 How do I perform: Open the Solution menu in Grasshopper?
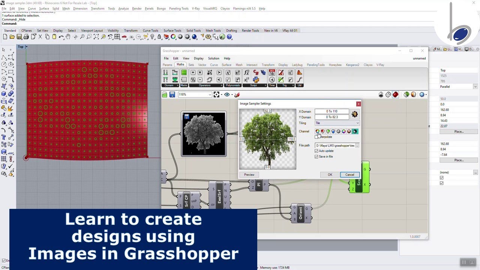(213, 58)
